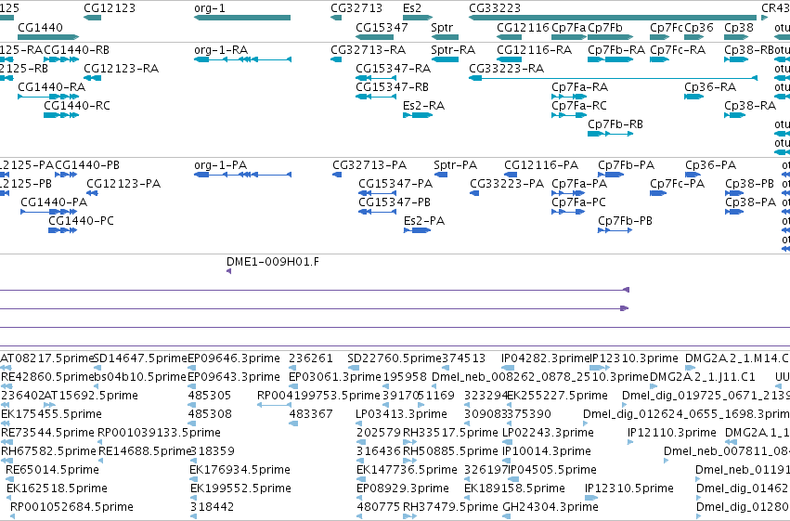This screenshot has height=521, width=790.
Task: Click EST SD22760.5prime
Action: (353, 368)
